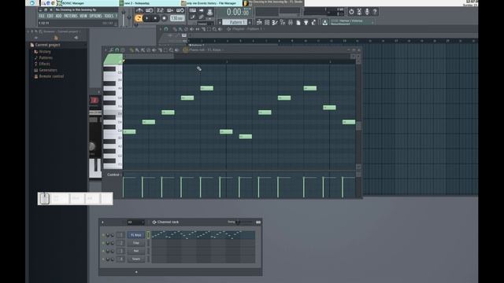Click the question mark help icon
The width and height of the screenshot is (504, 283).
(x=375, y=12)
